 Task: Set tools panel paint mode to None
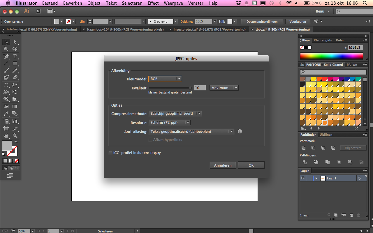(x=17, y=161)
